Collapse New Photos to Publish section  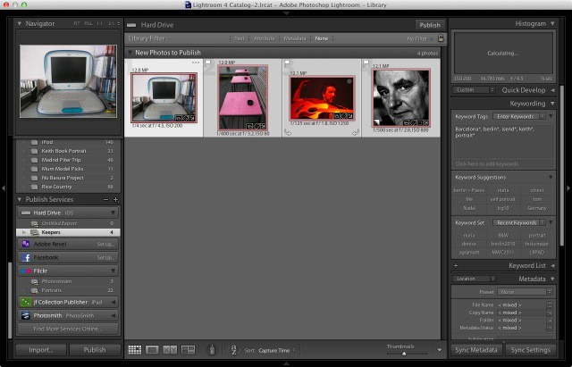(130, 53)
